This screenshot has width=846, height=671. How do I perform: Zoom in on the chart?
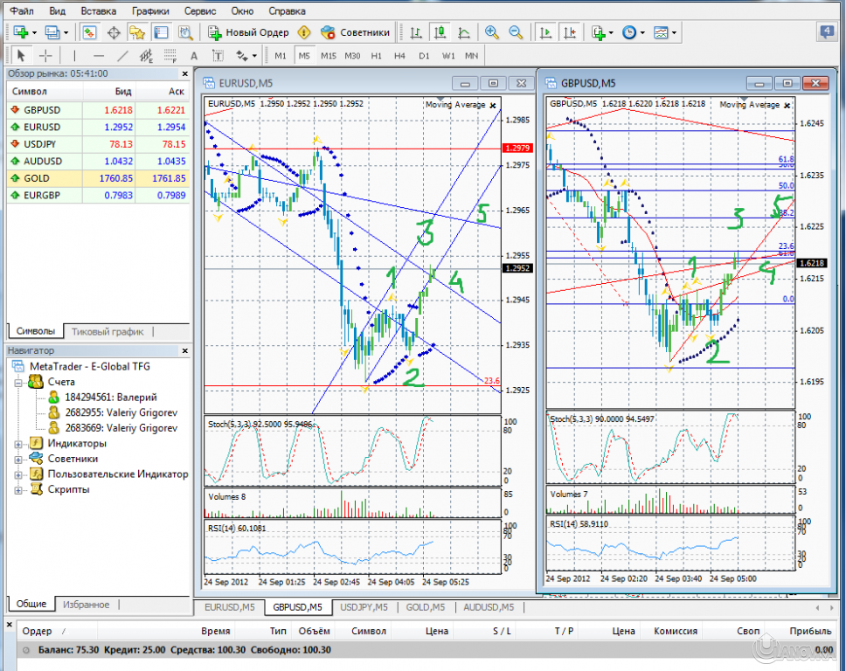(492, 32)
